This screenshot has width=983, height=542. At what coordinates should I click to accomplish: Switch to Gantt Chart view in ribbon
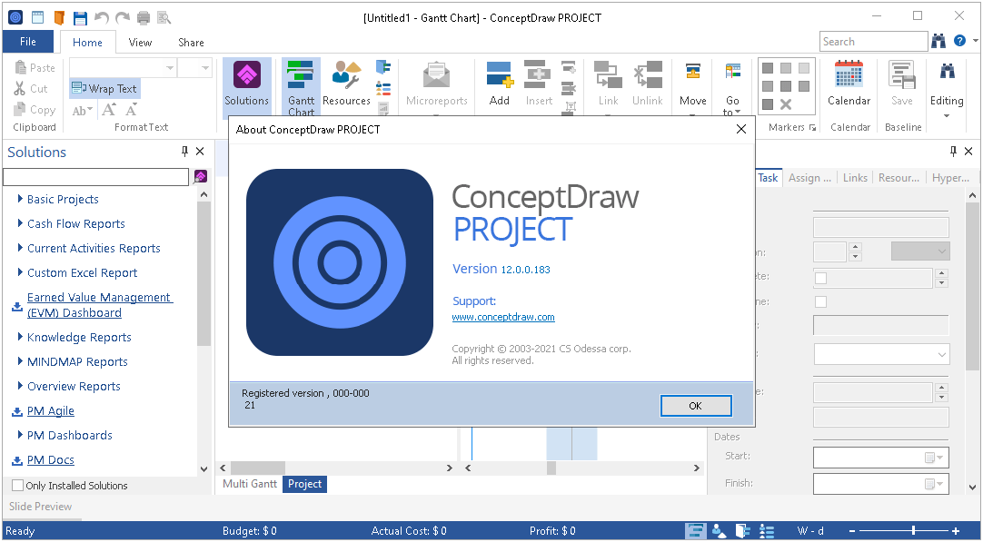301,88
